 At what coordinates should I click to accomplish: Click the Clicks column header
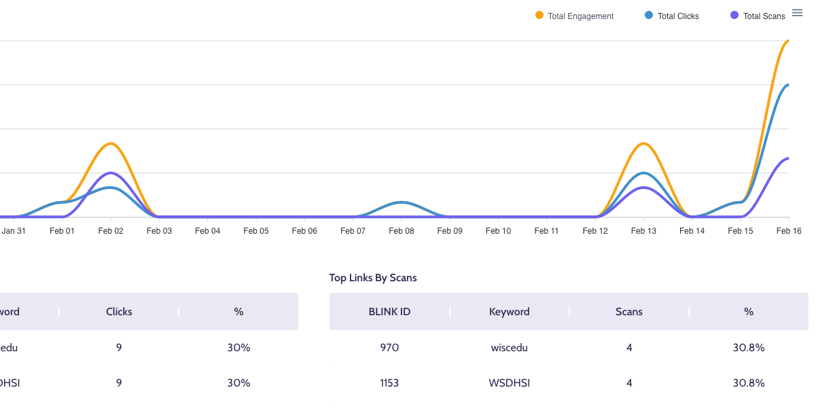pos(119,312)
